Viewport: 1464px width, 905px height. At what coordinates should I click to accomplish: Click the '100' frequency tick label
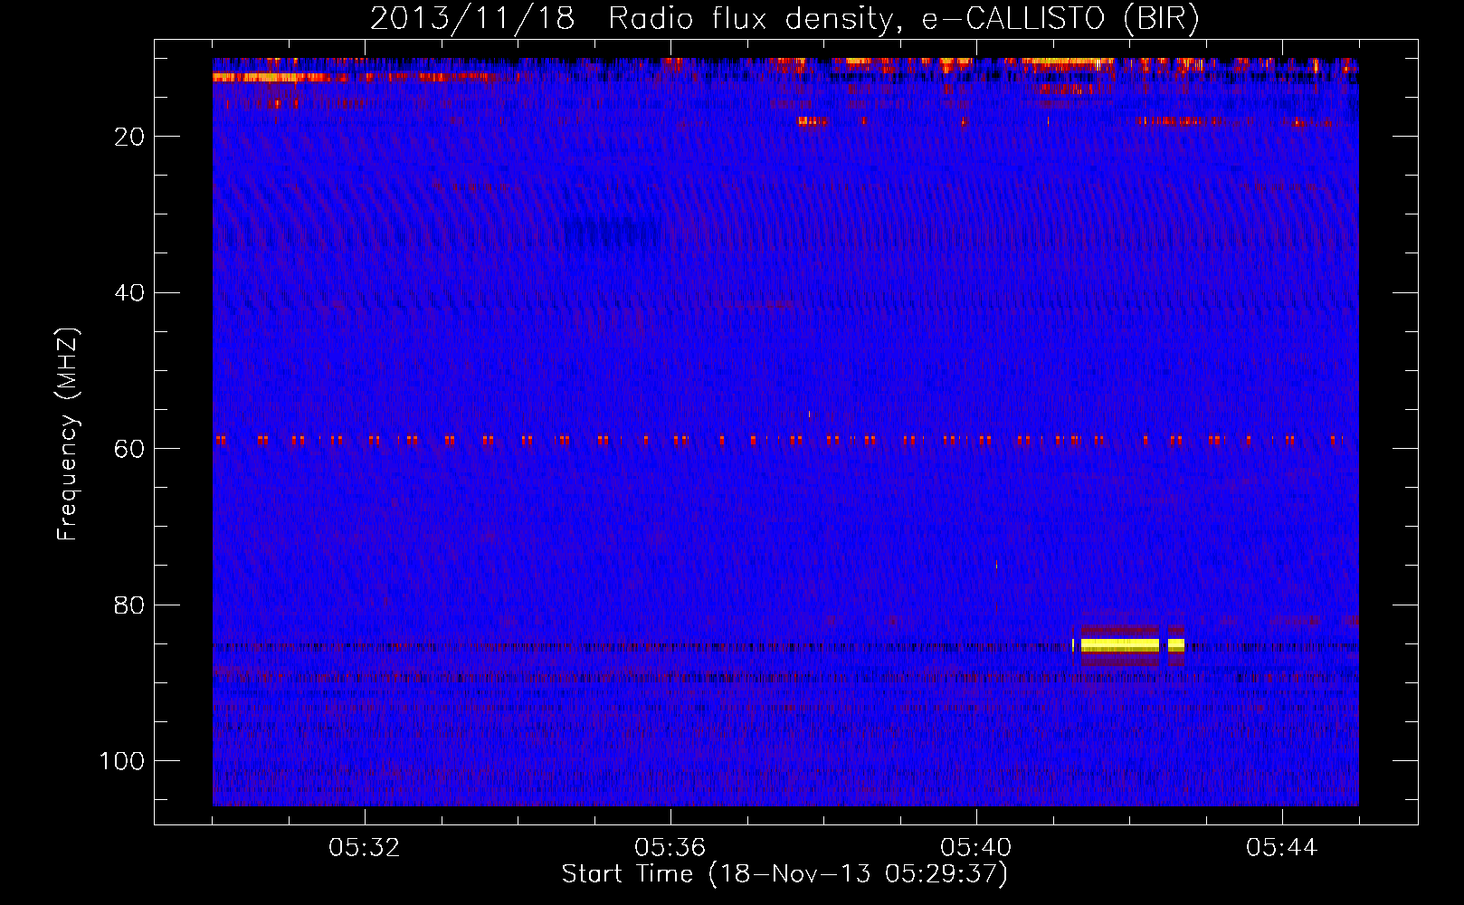point(122,761)
